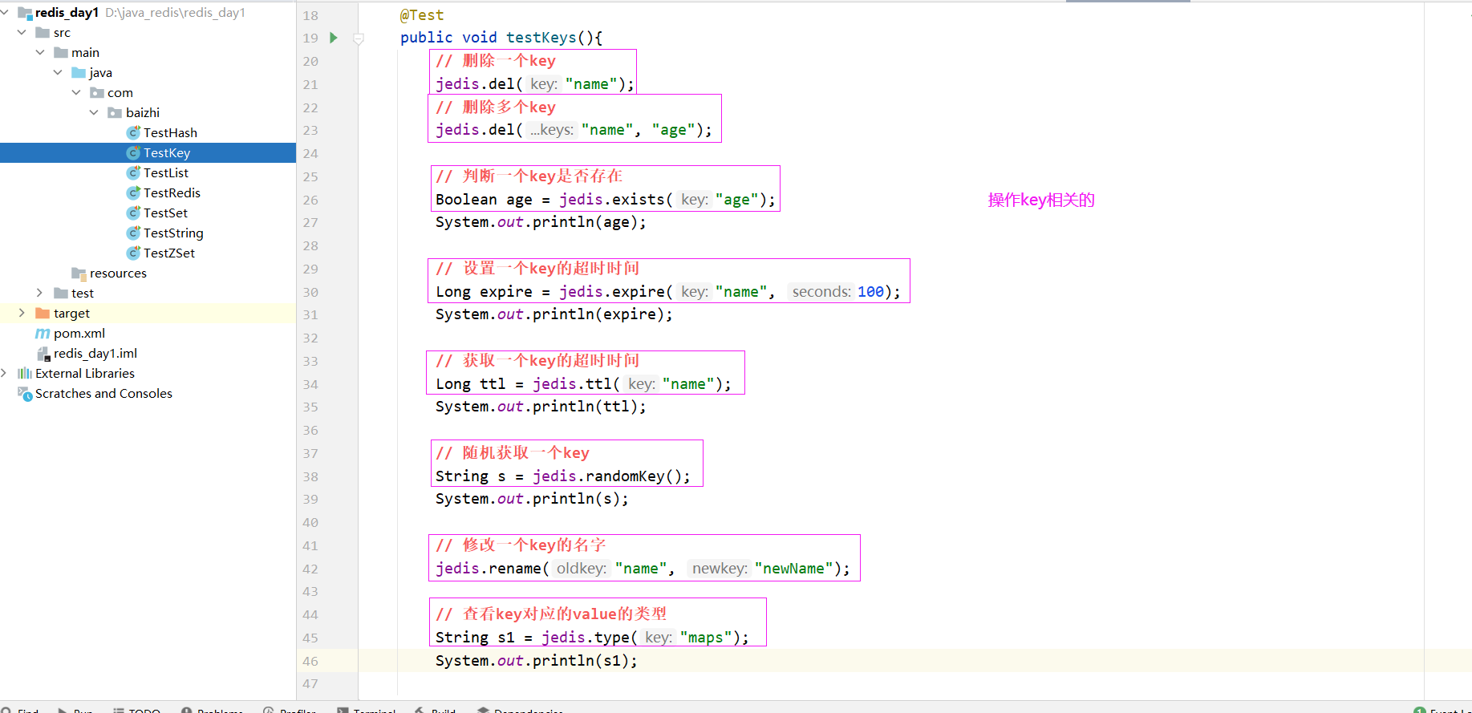Click the test folder icon
Image resolution: width=1472 pixels, height=713 pixels.
click(x=61, y=293)
